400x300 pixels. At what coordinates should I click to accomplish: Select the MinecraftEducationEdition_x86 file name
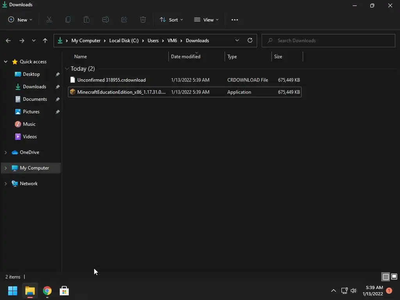click(x=121, y=92)
